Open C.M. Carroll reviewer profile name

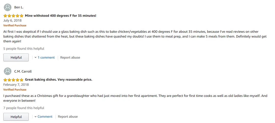(23, 71)
